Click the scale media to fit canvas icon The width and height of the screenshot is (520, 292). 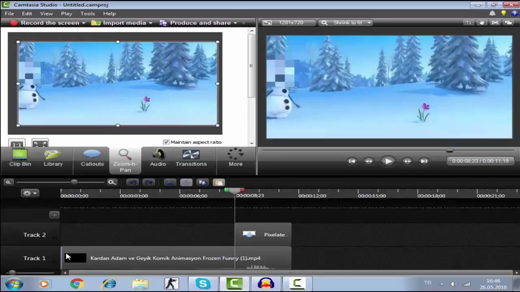[x=40, y=144]
